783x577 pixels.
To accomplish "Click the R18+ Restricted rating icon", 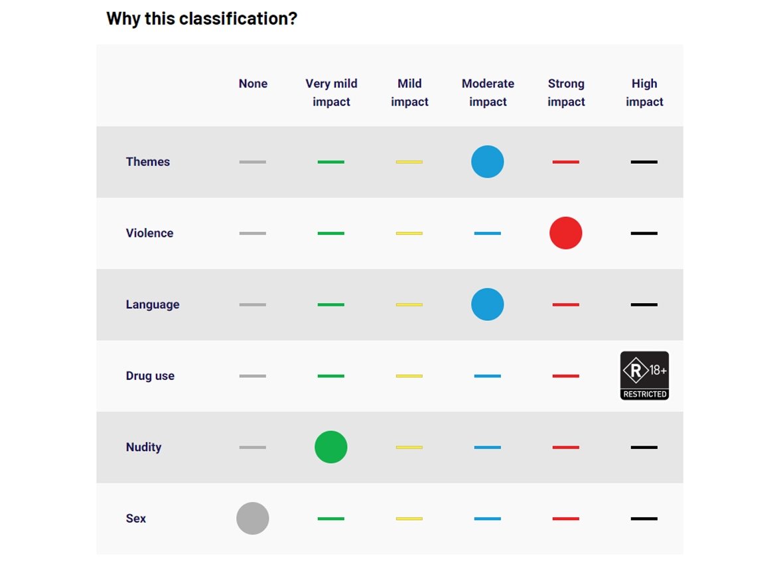I will 644,375.
